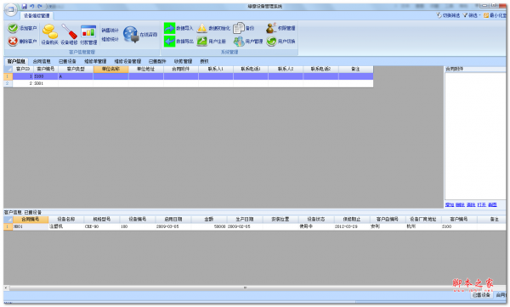
Task: Save using the floppy disk icon
Action: click(25, 6)
